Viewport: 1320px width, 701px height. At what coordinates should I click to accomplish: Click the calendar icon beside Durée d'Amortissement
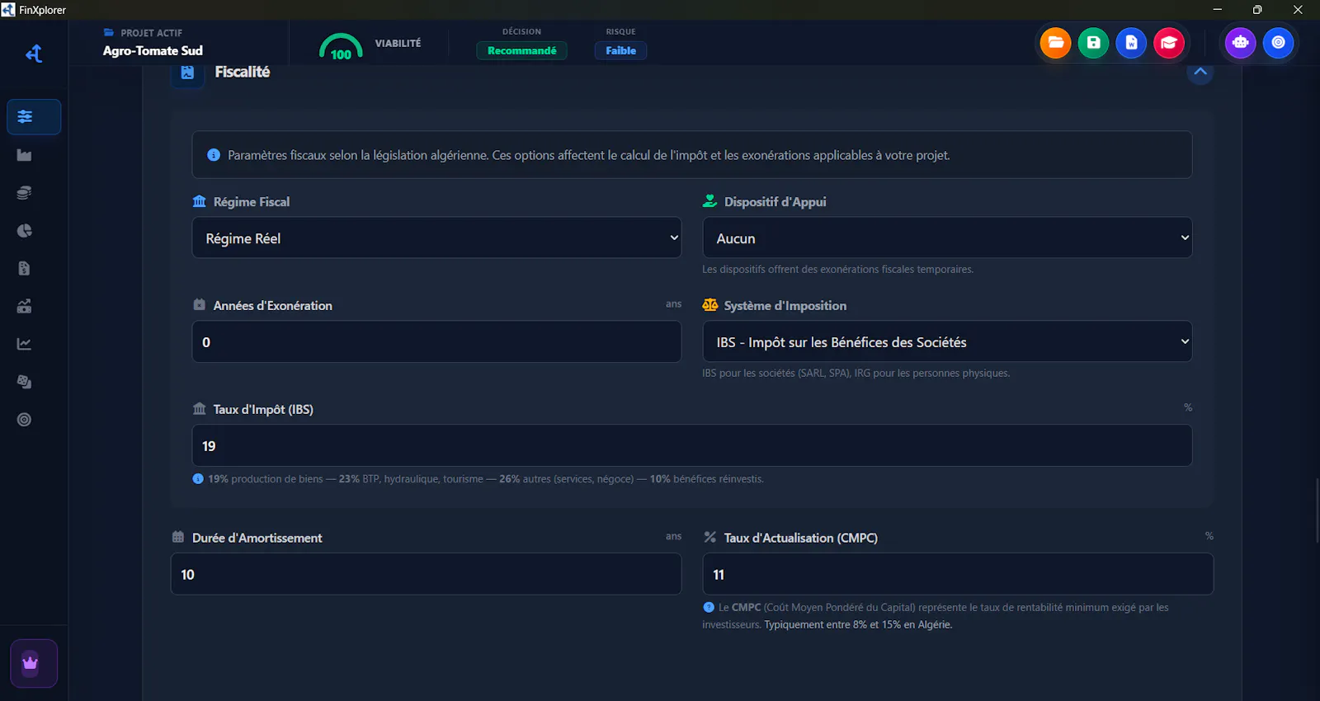[178, 537]
